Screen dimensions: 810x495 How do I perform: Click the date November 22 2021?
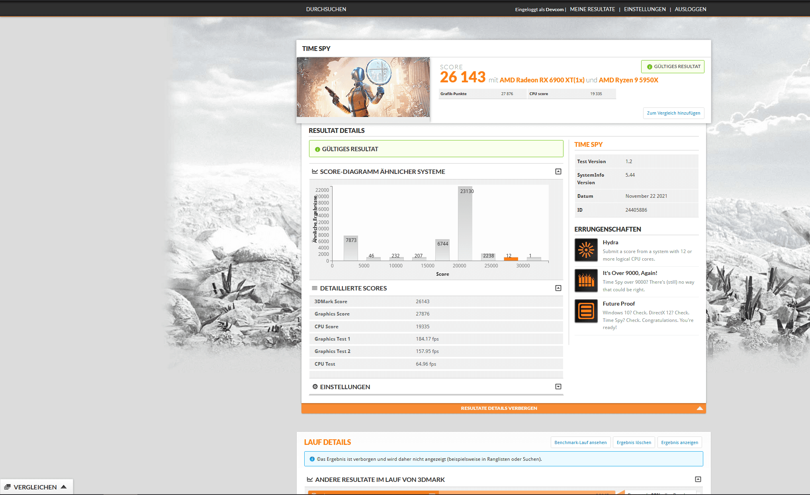646,196
